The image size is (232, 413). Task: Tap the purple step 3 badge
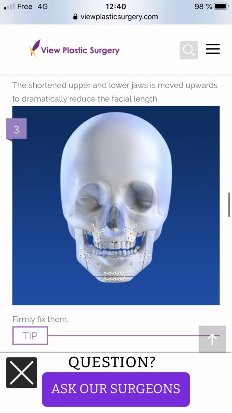(x=16, y=129)
